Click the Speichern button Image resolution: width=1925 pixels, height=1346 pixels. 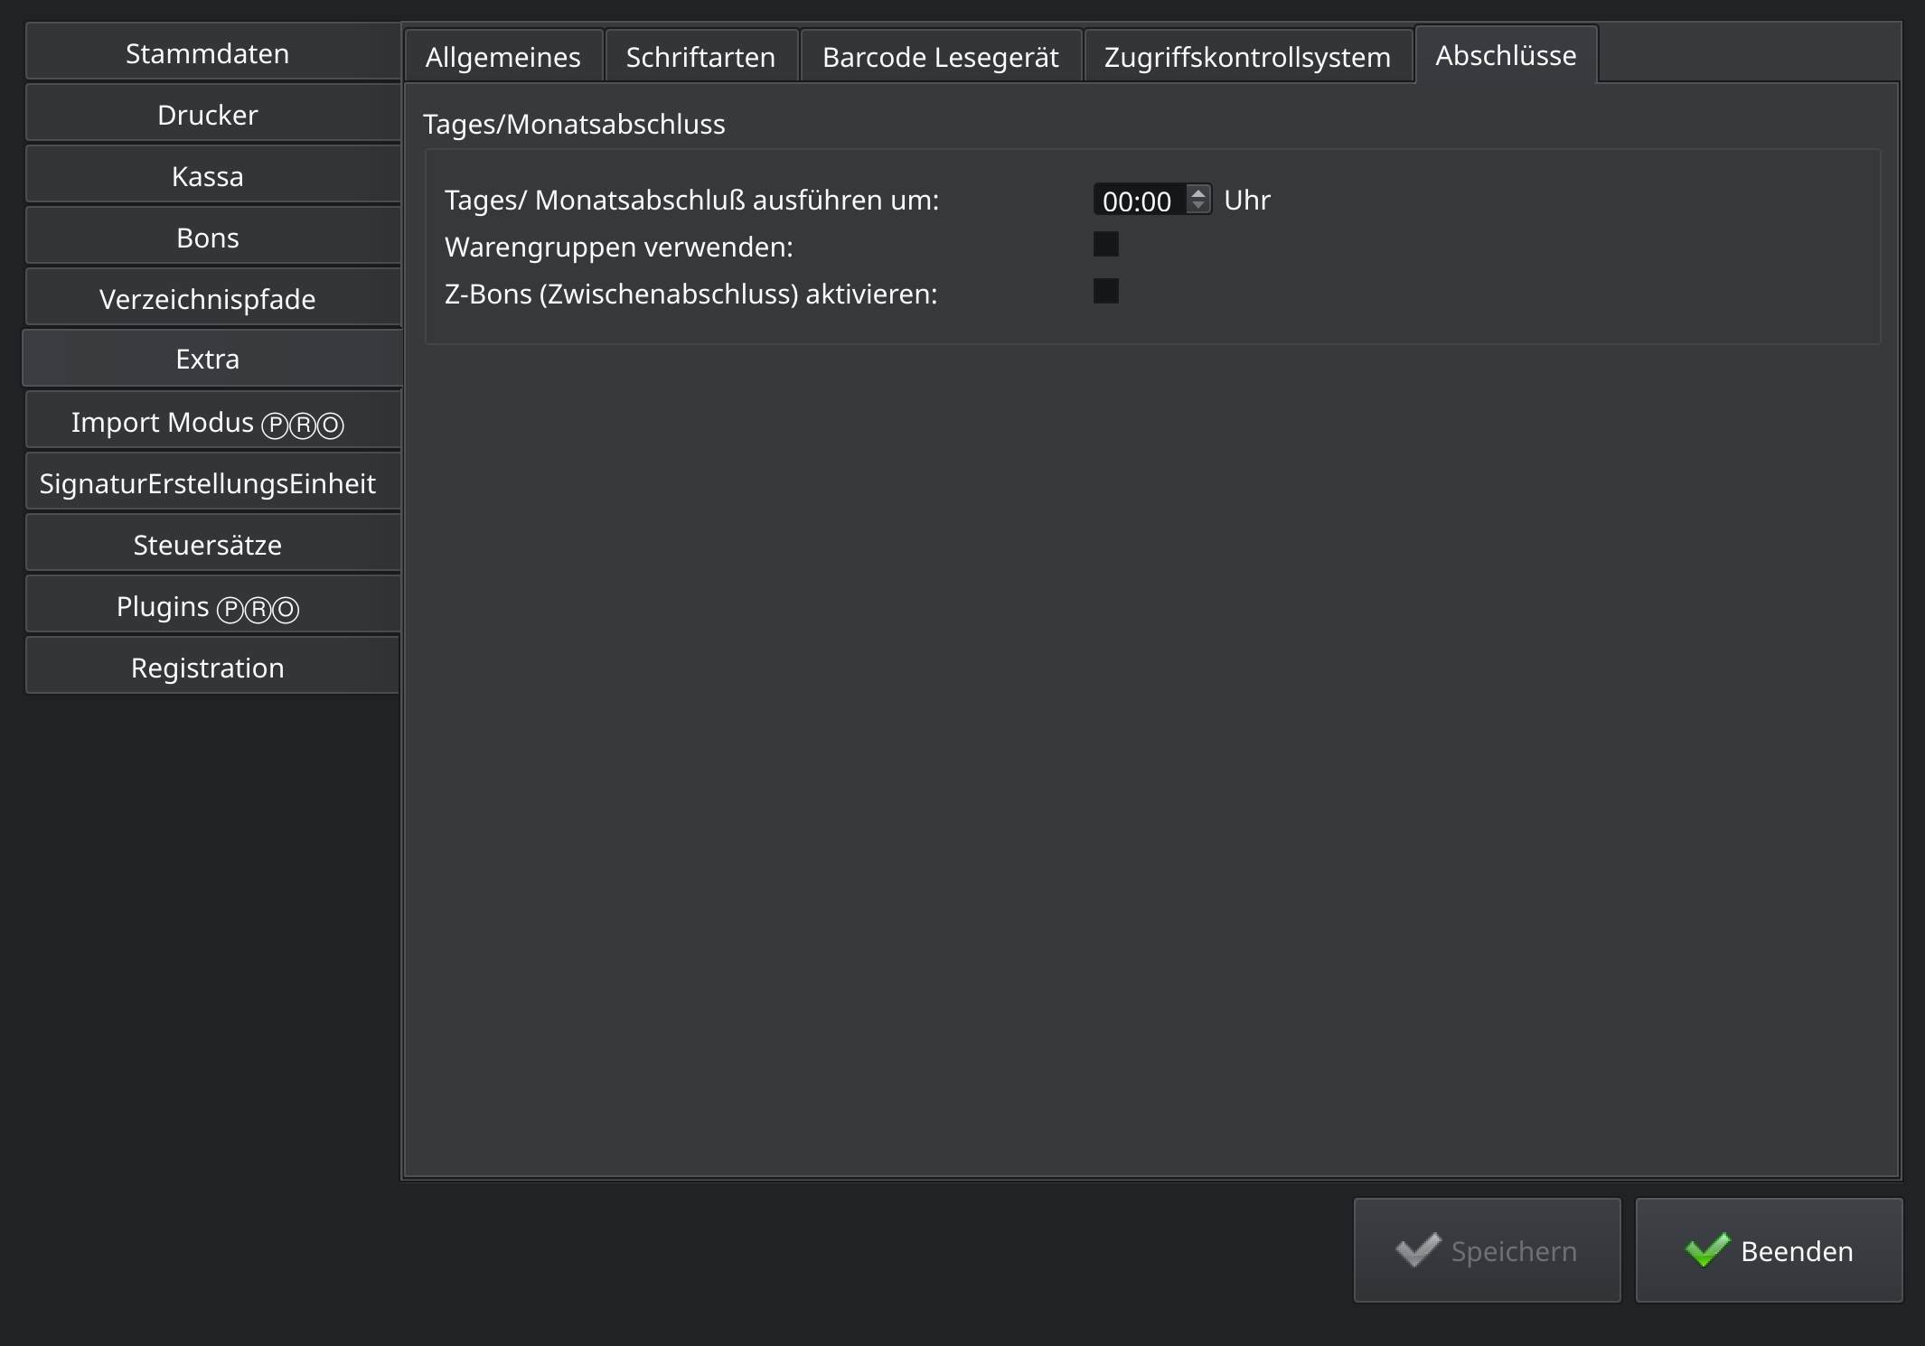tap(1487, 1250)
